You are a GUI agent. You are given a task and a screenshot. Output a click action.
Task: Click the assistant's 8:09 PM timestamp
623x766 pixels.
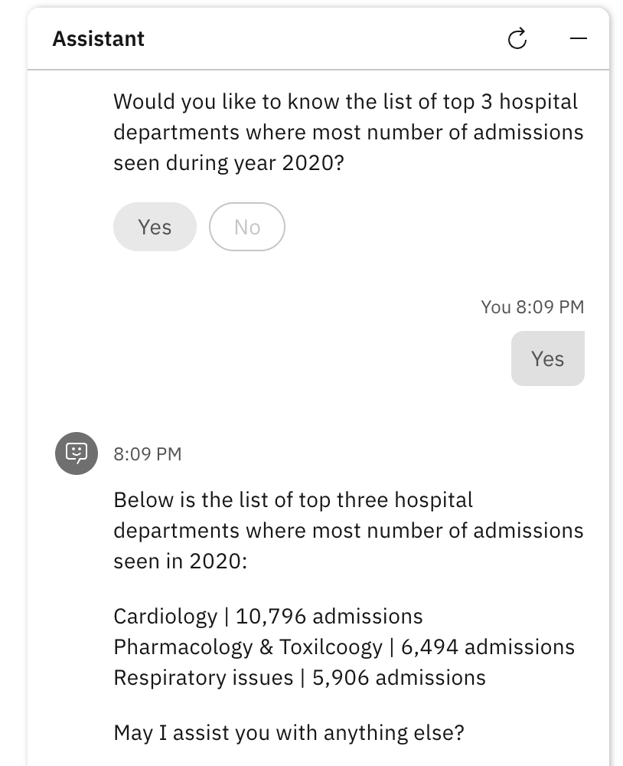pos(148,453)
